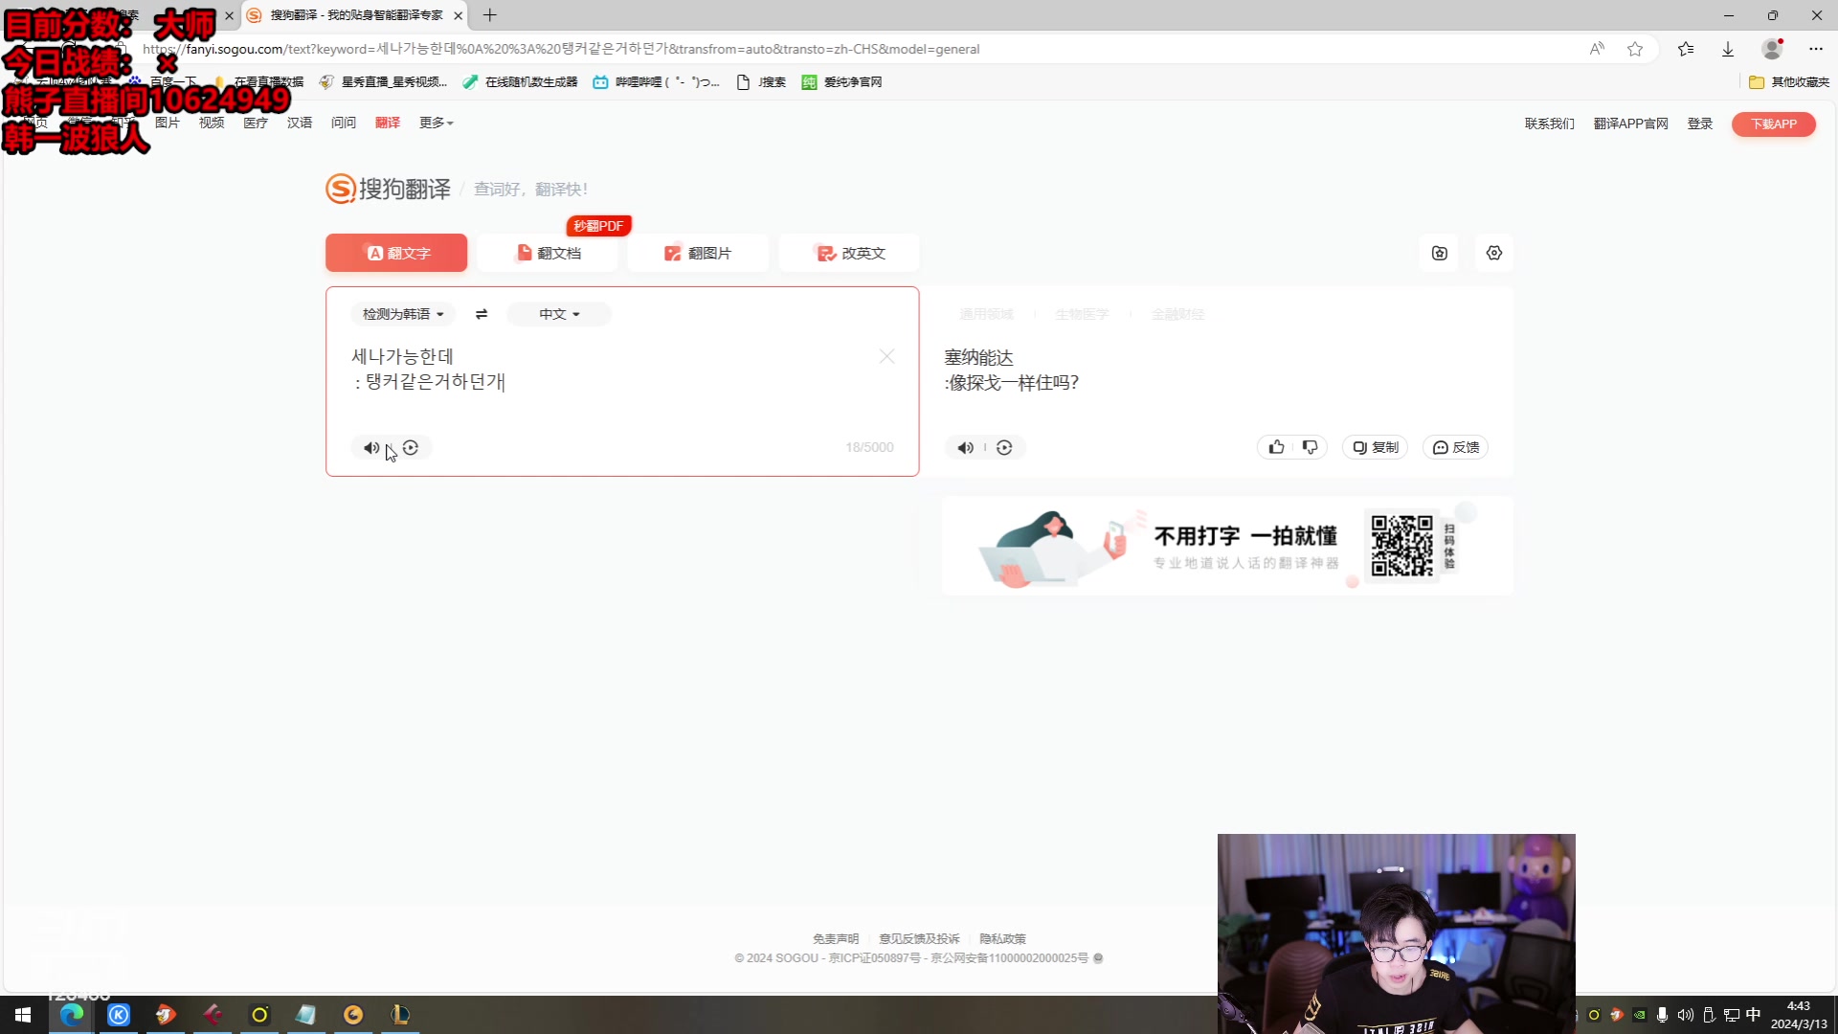Play pronunciation of the Korean source text

[x=371, y=447]
